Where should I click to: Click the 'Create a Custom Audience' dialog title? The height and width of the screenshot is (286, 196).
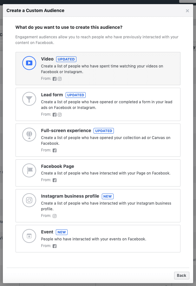point(36,10)
